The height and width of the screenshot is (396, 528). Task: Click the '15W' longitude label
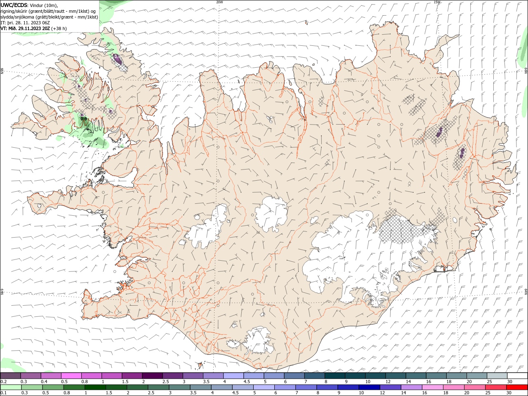437,2
